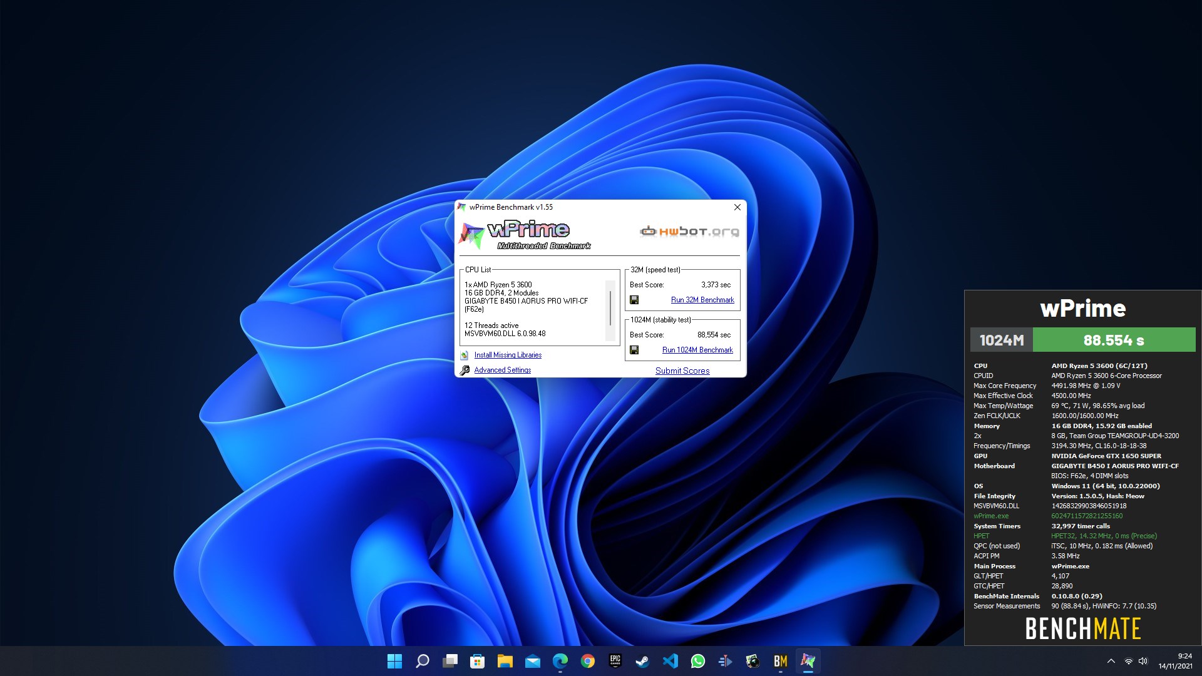Open Install Missing Libraries link
Screen dimensions: 1202x676
(508, 355)
